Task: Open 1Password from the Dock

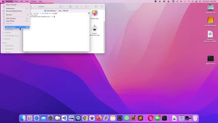Action: (181, 118)
